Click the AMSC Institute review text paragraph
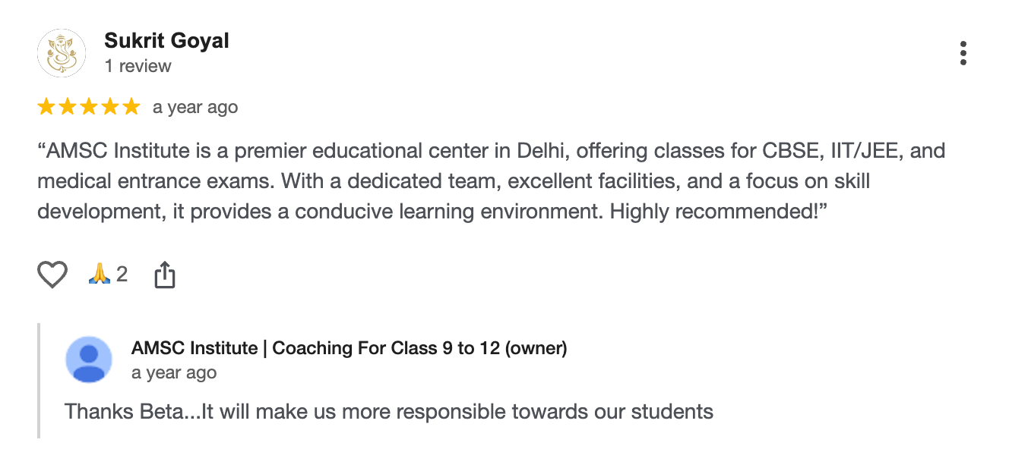The image size is (1009, 449). (x=491, y=181)
